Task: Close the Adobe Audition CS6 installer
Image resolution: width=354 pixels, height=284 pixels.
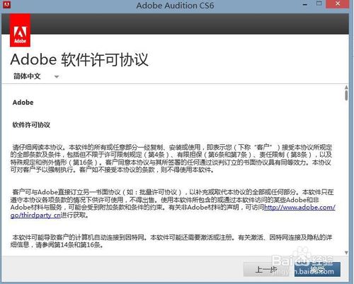Action: (338, 4)
